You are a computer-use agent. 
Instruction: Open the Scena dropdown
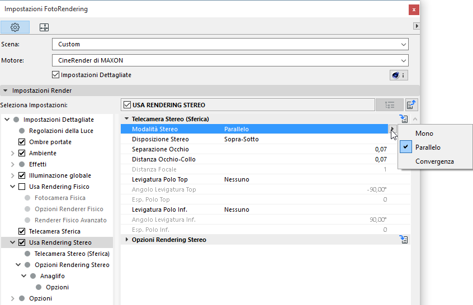coord(230,44)
